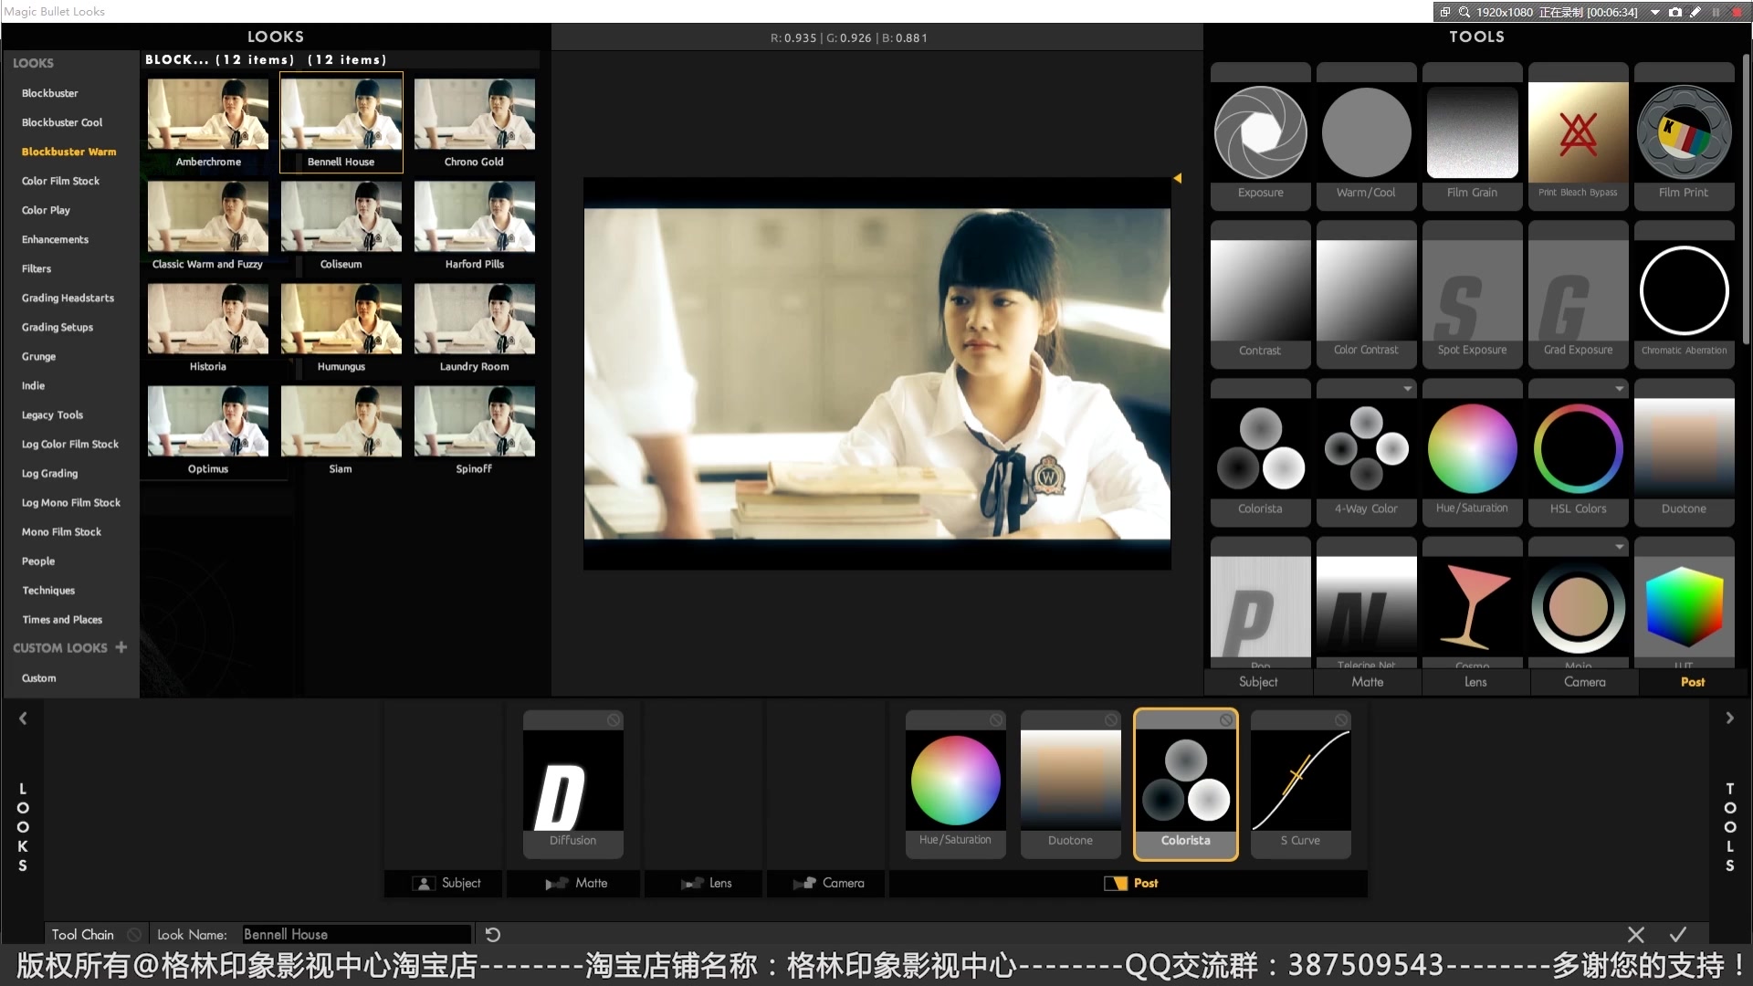Select the Spot Exposure tool
Image resolution: width=1753 pixels, height=986 pixels.
click(1472, 295)
